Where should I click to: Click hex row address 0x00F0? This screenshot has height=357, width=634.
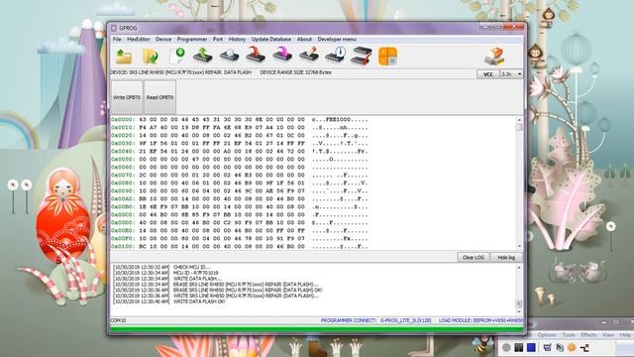coord(123,238)
